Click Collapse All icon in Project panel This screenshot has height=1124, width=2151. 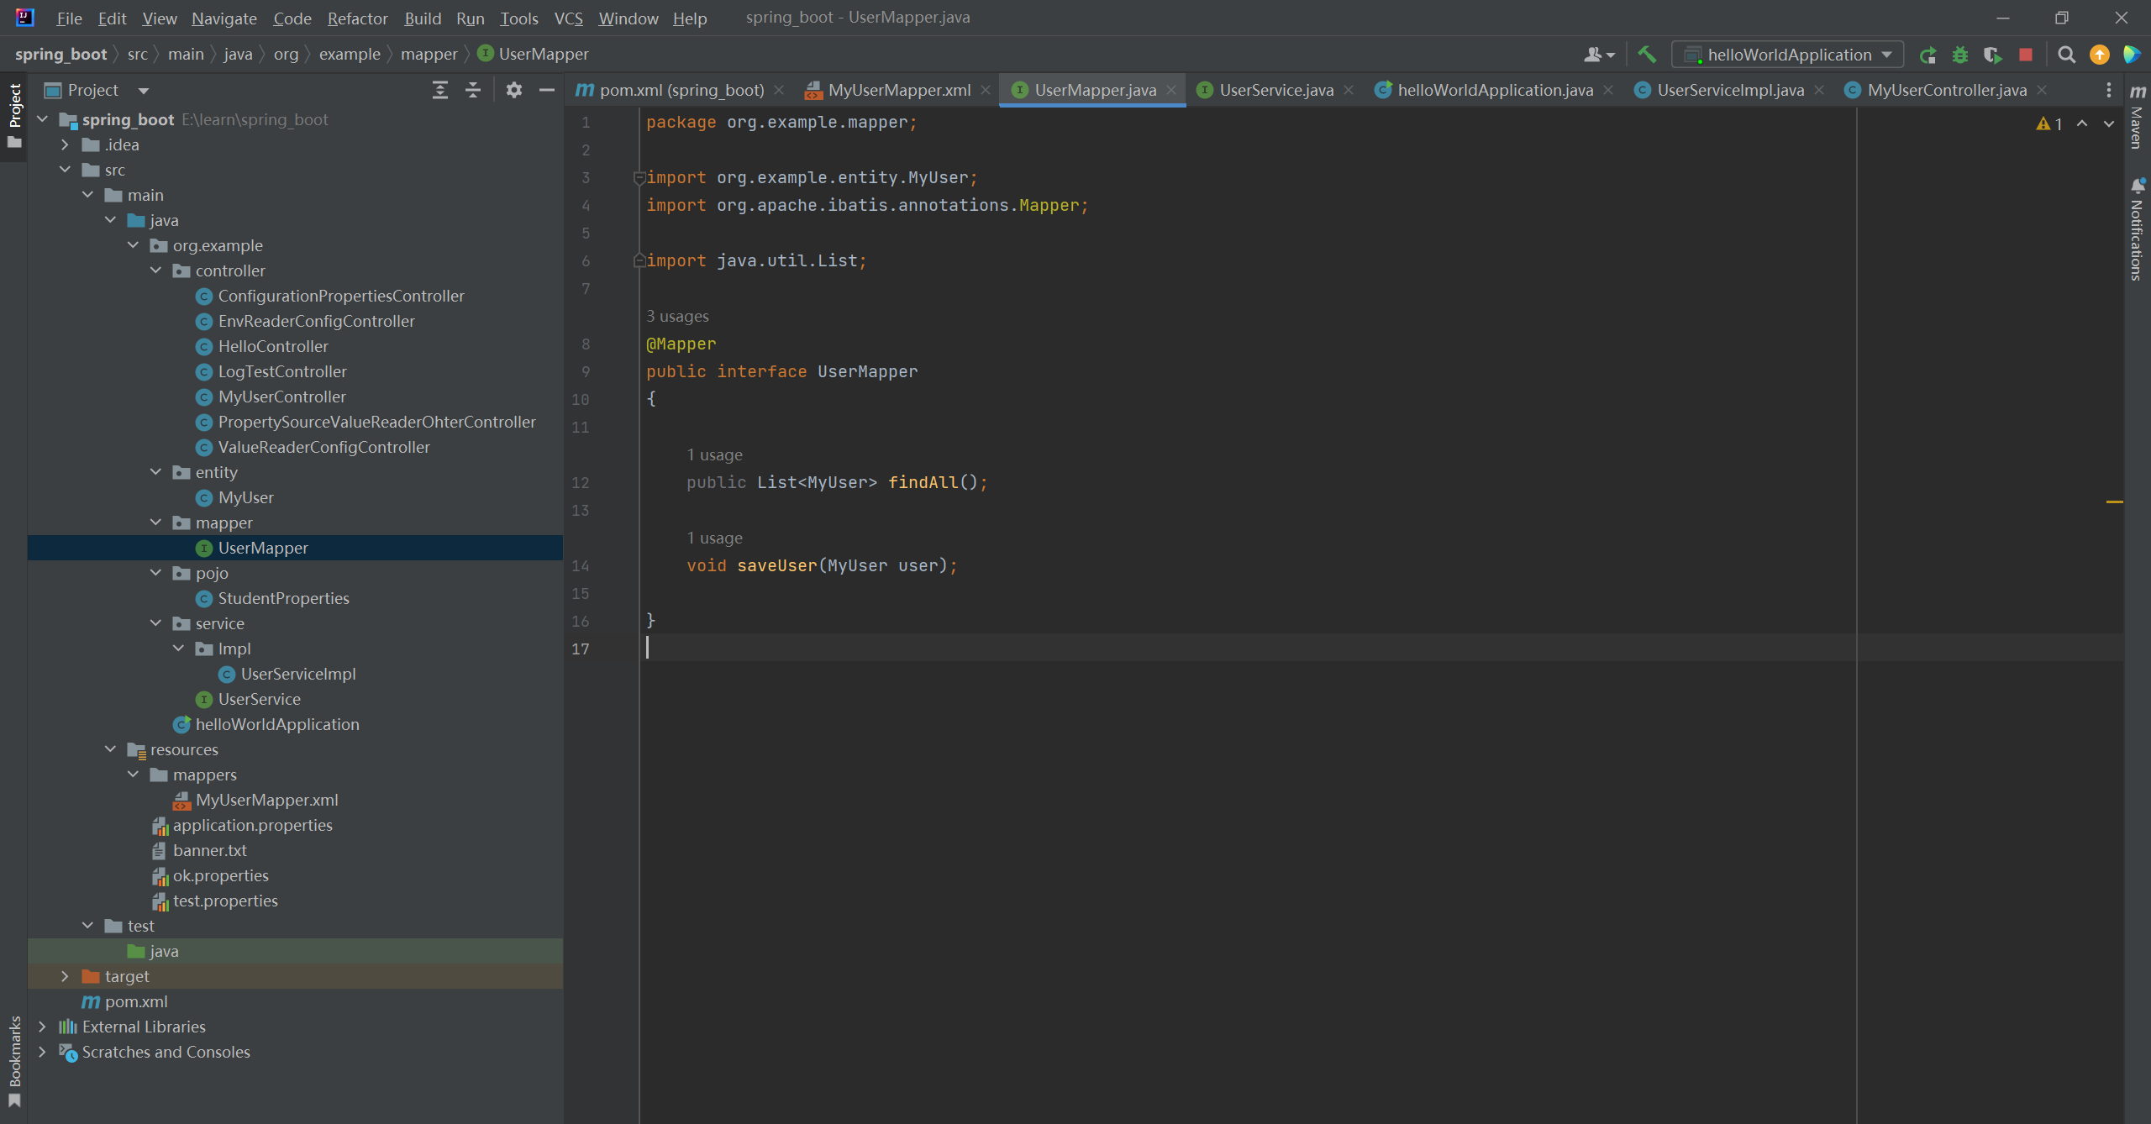[473, 90]
